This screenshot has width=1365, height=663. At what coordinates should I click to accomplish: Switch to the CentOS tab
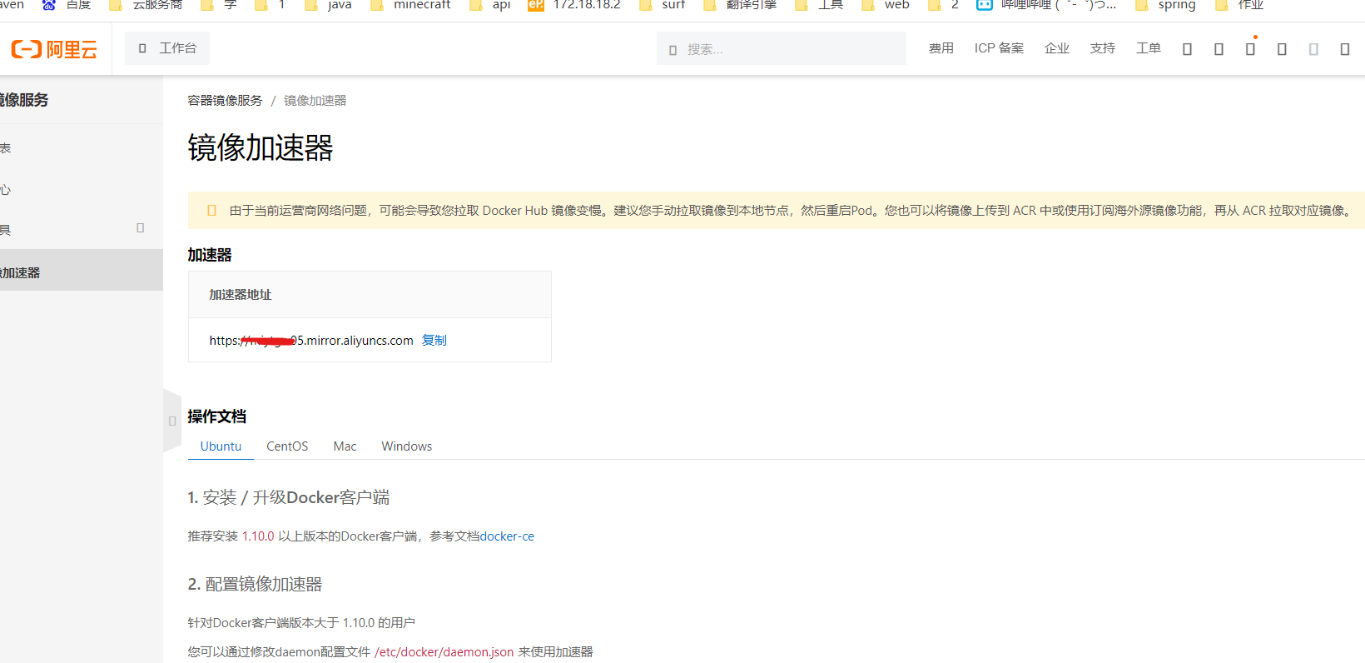(x=287, y=446)
